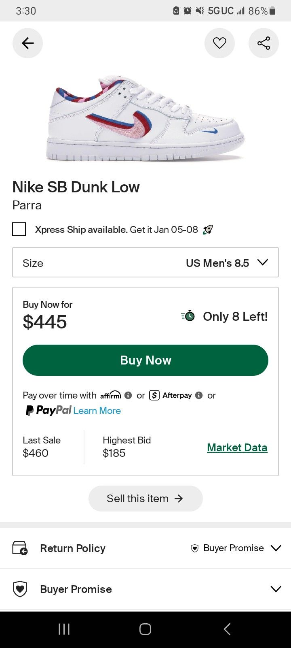Viewport: 291px width, 648px height.
Task: Open the Buyer Promise row
Action: pyautogui.click(x=76, y=589)
